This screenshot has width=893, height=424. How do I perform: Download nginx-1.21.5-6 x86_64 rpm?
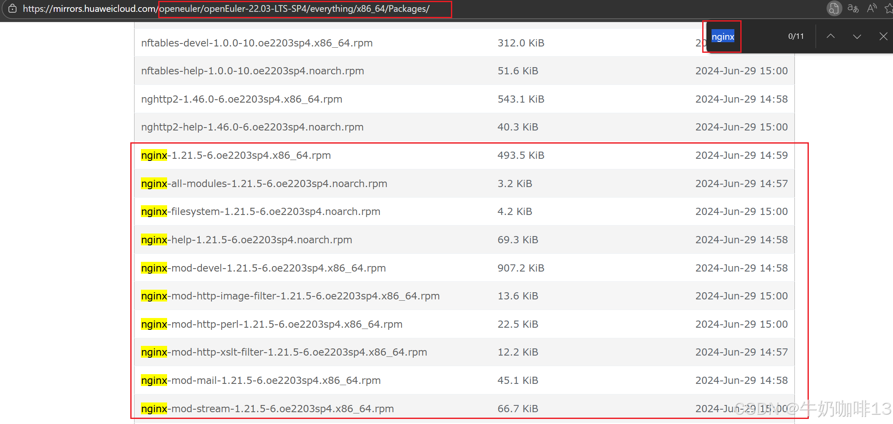point(236,155)
